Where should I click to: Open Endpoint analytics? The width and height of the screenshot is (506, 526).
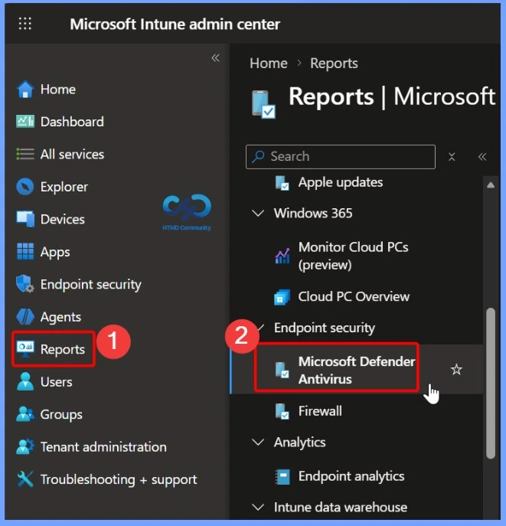coord(351,476)
